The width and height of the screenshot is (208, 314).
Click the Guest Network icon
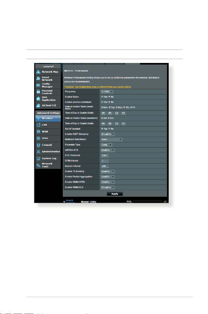coord(38,78)
